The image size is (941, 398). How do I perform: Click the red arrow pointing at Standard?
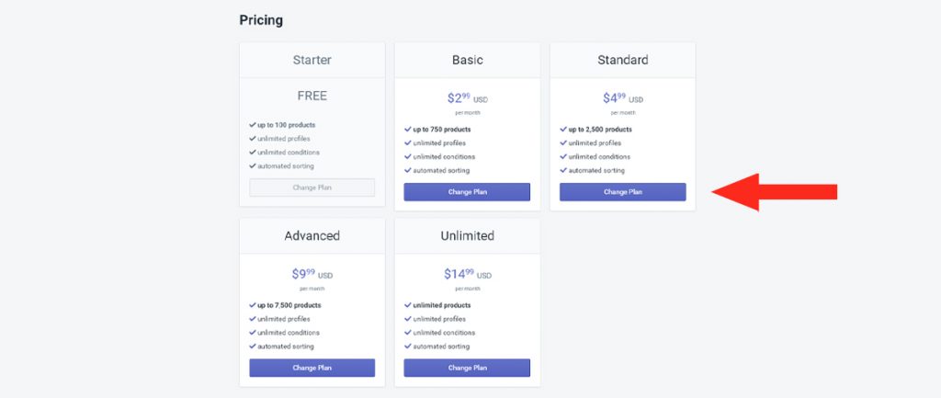point(774,192)
